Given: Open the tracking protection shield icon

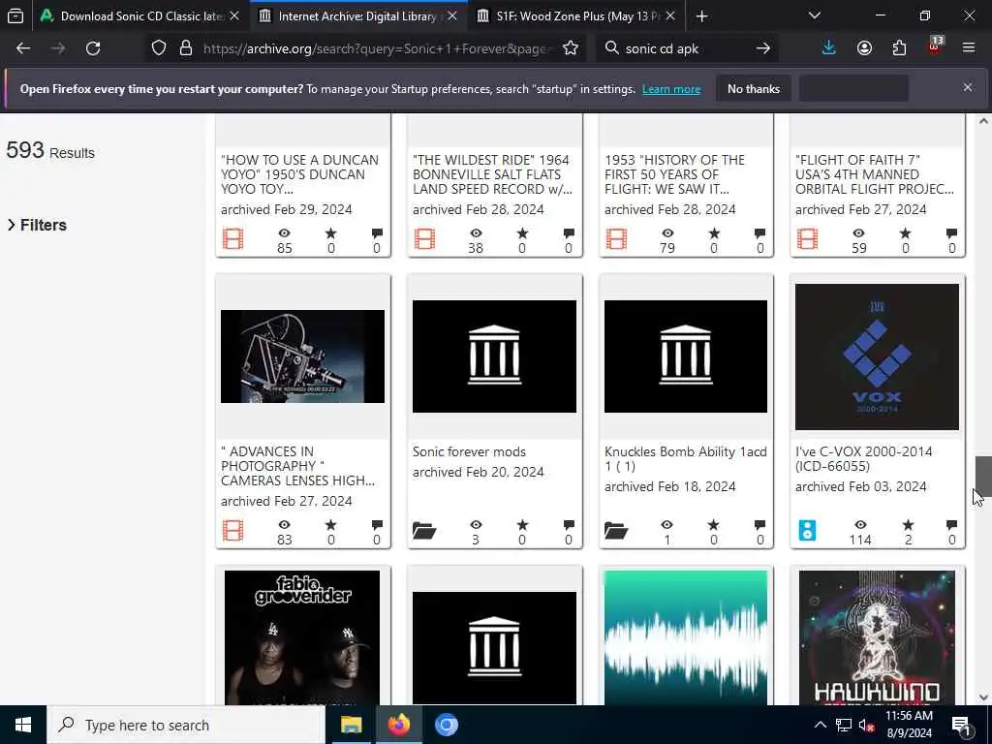Looking at the screenshot, I should click(159, 48).
